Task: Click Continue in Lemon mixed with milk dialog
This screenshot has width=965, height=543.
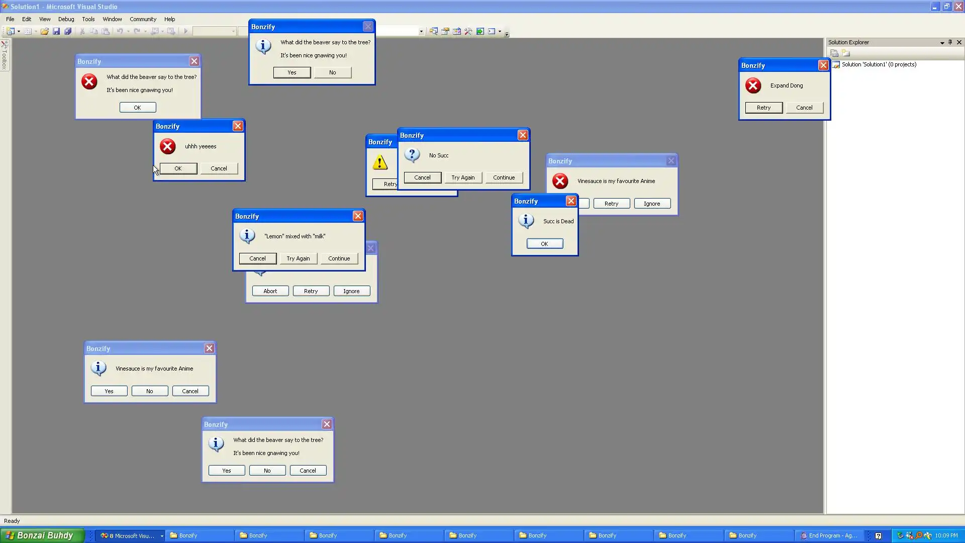Action: [339, 258]
